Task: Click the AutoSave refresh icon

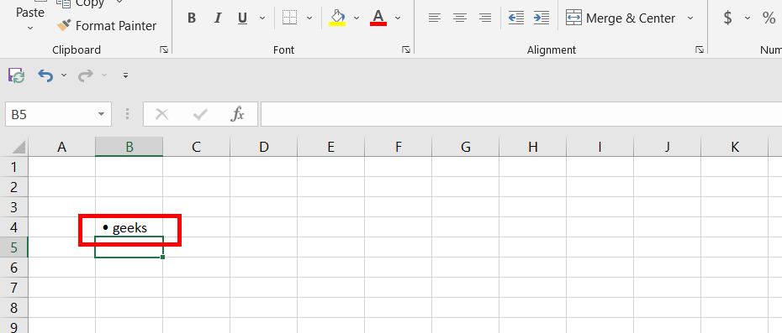Action: (17, 75)
